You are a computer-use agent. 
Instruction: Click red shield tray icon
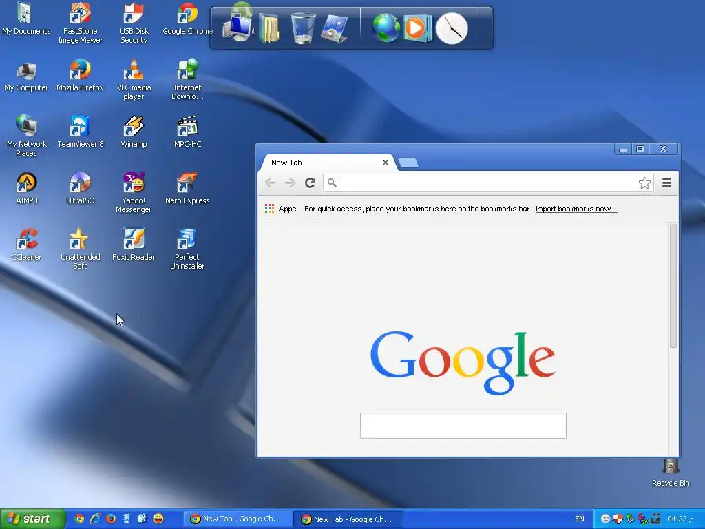pos(618,519)
